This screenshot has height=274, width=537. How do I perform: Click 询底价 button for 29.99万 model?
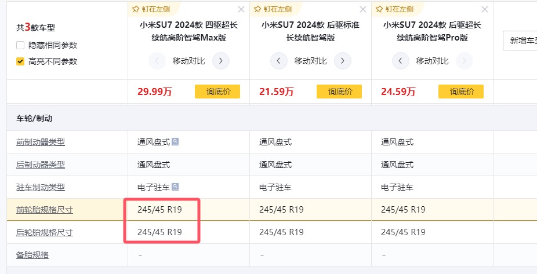point(217,92)
